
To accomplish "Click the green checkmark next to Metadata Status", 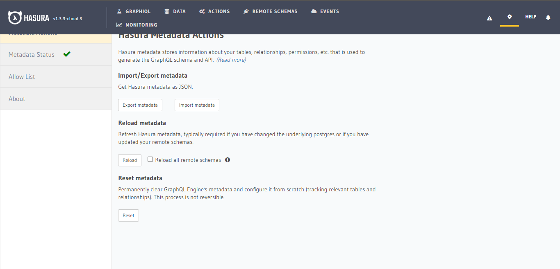I will click(x=67, y=54).
